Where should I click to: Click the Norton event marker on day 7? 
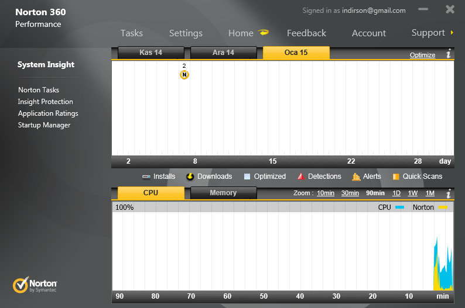click(184, 75)
